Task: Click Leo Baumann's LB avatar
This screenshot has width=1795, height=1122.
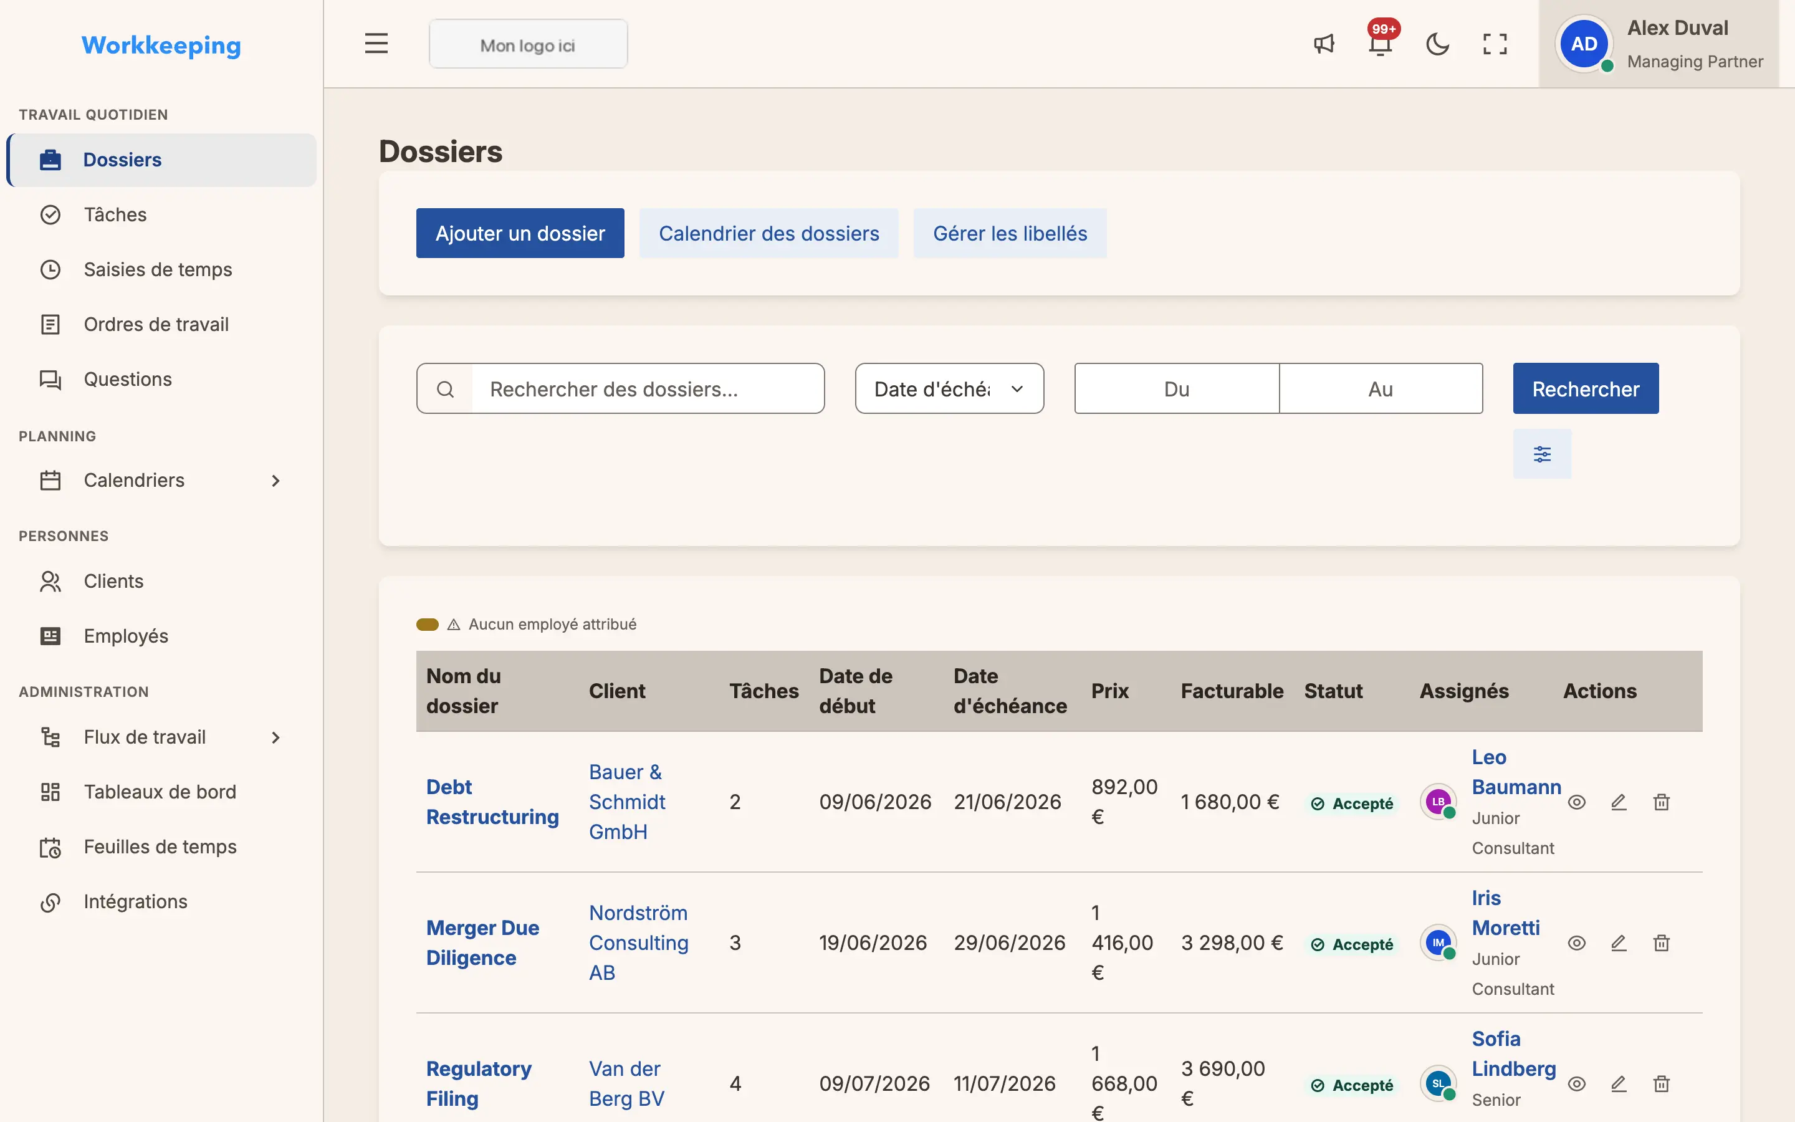Action: click(x=1438, y=802)
